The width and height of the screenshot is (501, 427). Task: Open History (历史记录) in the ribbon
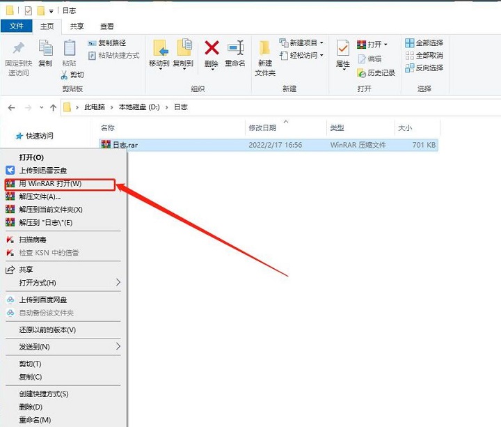(376, 73)
